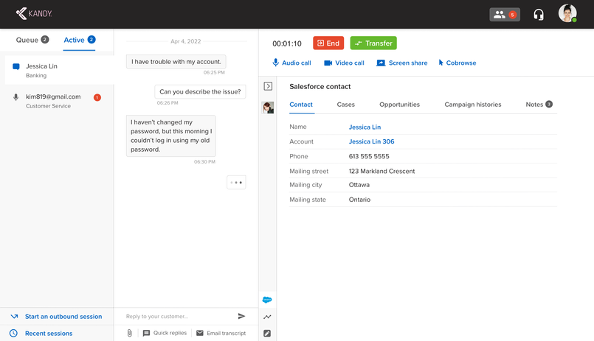Click the 'Can you describe the issue?' message

pos(200,91)
